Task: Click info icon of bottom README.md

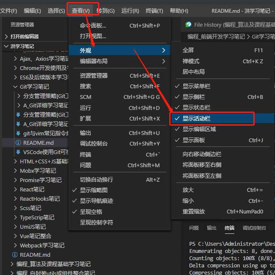Action: 15,255
